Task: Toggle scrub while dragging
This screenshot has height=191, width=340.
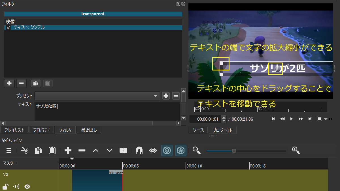Action: pyautogui.click(x=153, y=151)
